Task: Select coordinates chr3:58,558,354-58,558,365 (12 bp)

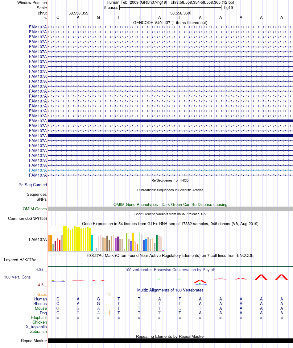Action: [202, 2]
